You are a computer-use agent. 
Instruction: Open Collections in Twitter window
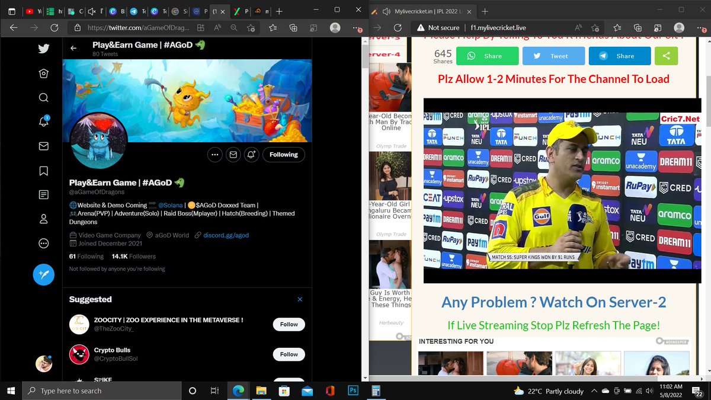pyautogui.click(x=293, y=28)
